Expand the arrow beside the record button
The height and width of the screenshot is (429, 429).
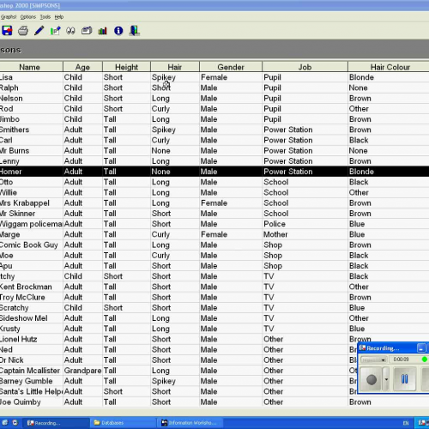tap(386, 379)
